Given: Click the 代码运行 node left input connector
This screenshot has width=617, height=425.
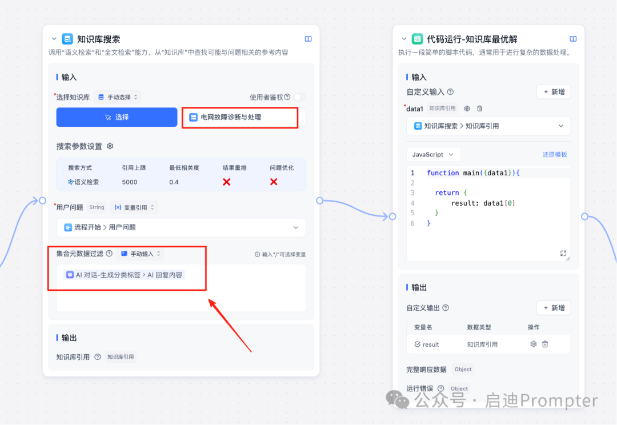Looking at the screenshot, I should 392,216.
